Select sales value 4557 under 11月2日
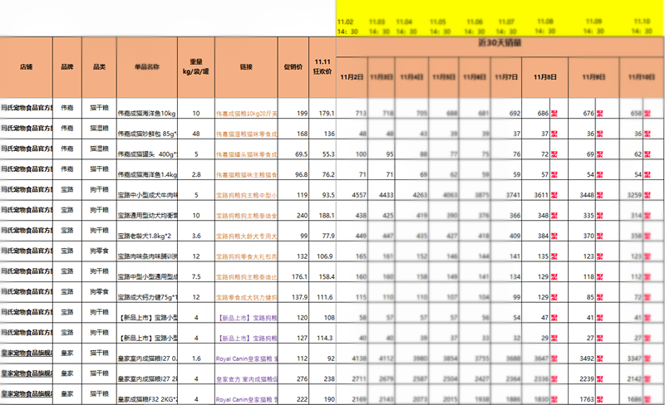The height and width of the screenshot is (405, 665). pos(352,190)
